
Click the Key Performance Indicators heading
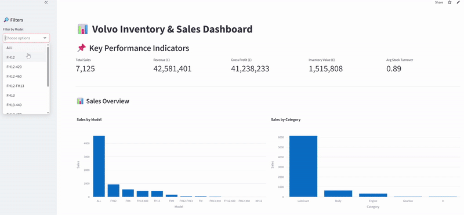pyautogui.click(x=139, y=48)
